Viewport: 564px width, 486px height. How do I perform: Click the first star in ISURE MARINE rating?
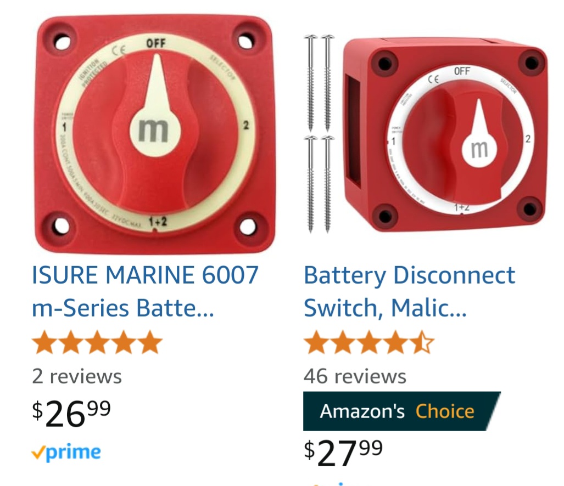pos(43,343)
